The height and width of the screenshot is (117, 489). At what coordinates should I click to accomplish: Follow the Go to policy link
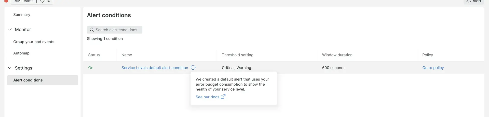coord(433,68)
